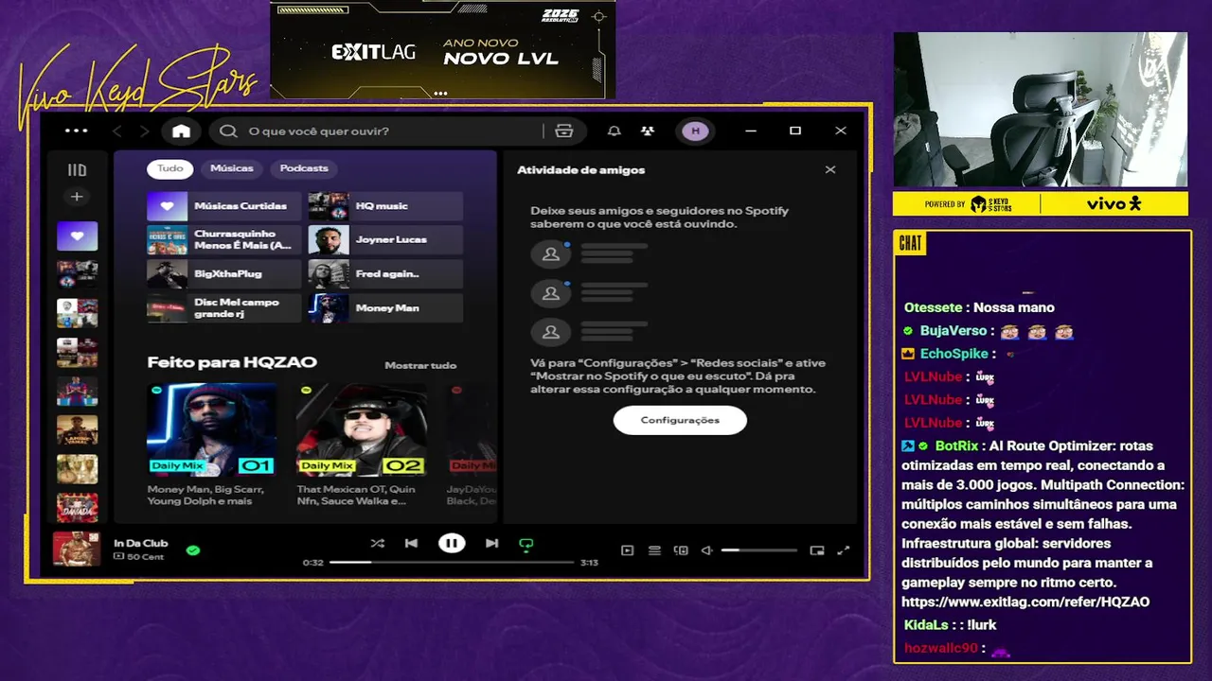The height and width of the screenshot is (681, 1212).
Task: Toggle the green saved checkmark
Action: (x=193, y=550)
